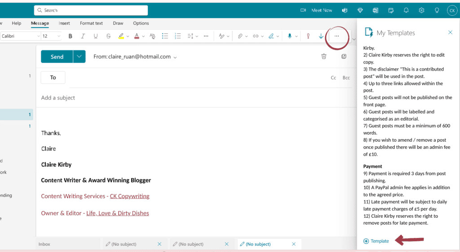Insert a bulleted list
The height and width of the screenshot is (252, 460).
165,36
